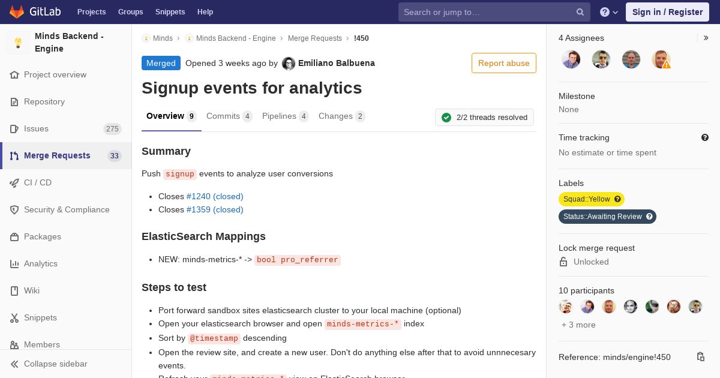Click the Merged status badge
720x378 pixels.
pyautogui.click(x=161, y=63)
